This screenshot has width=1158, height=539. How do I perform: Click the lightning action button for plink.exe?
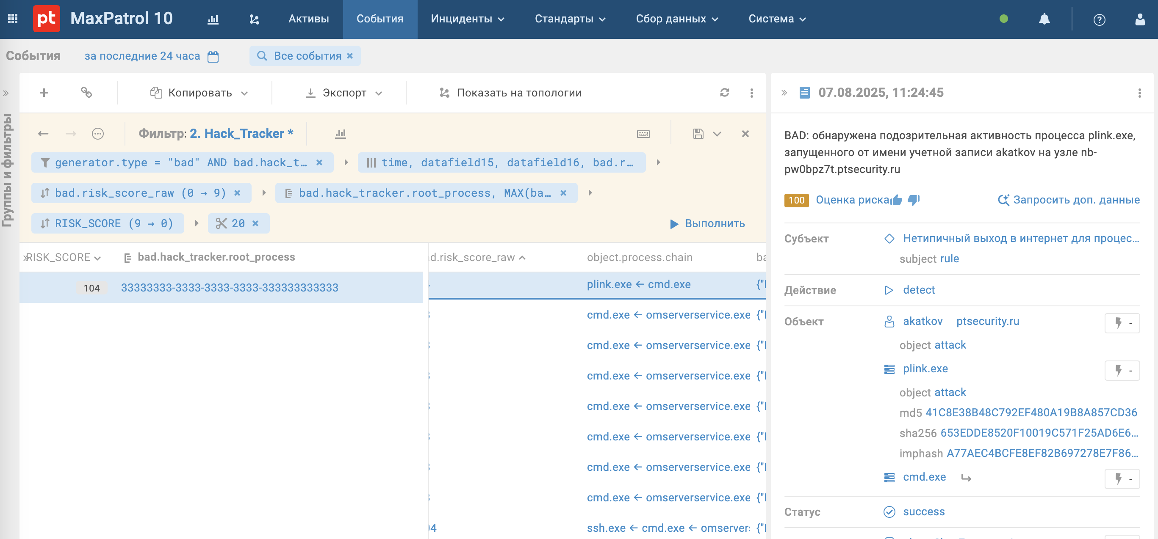1122,370
